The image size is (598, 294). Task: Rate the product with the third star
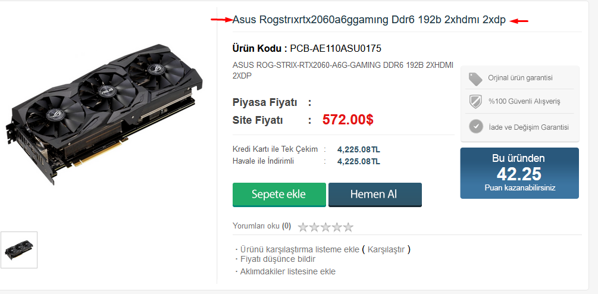pos(325,227)
